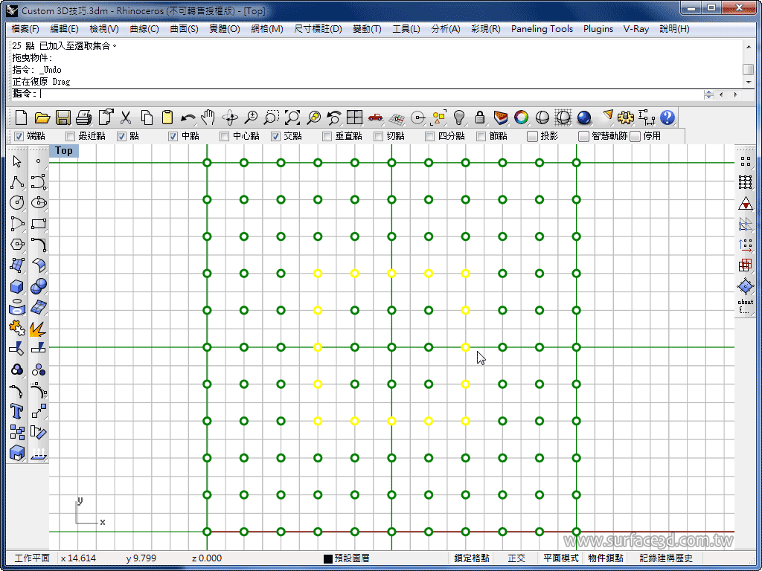The image size is (762, 571).
Task: Click the Polygon hexagon tool
Action: pyautogui.click(x=17, y=244)
